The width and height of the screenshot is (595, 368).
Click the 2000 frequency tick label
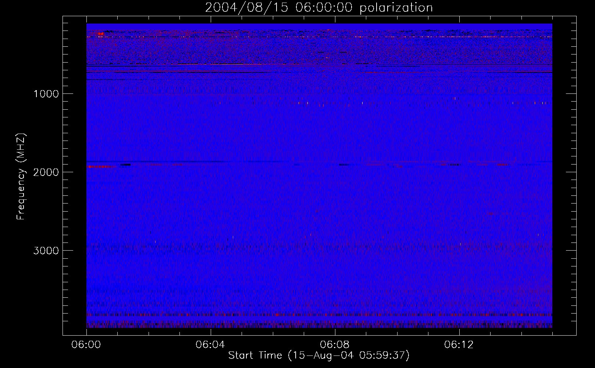[46, 172]
